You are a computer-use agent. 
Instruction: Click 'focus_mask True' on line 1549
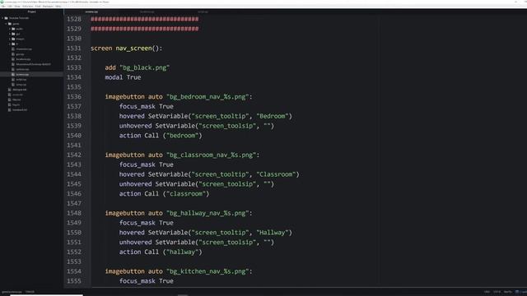(x=147, y=223)
